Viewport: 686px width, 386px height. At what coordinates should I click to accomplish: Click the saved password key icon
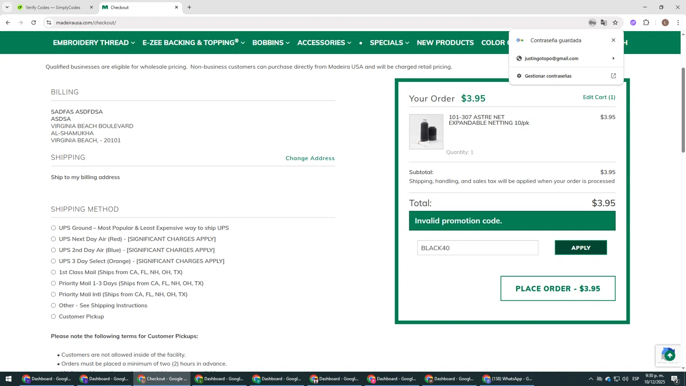(x=592, y=22)
